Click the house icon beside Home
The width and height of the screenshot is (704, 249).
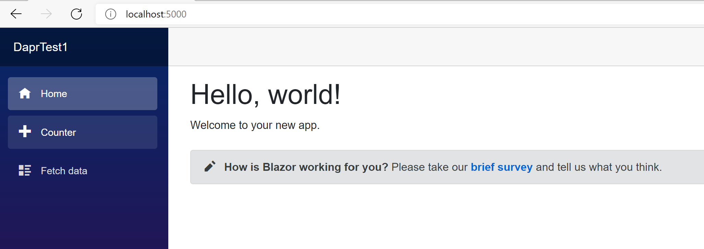point(25,93)
